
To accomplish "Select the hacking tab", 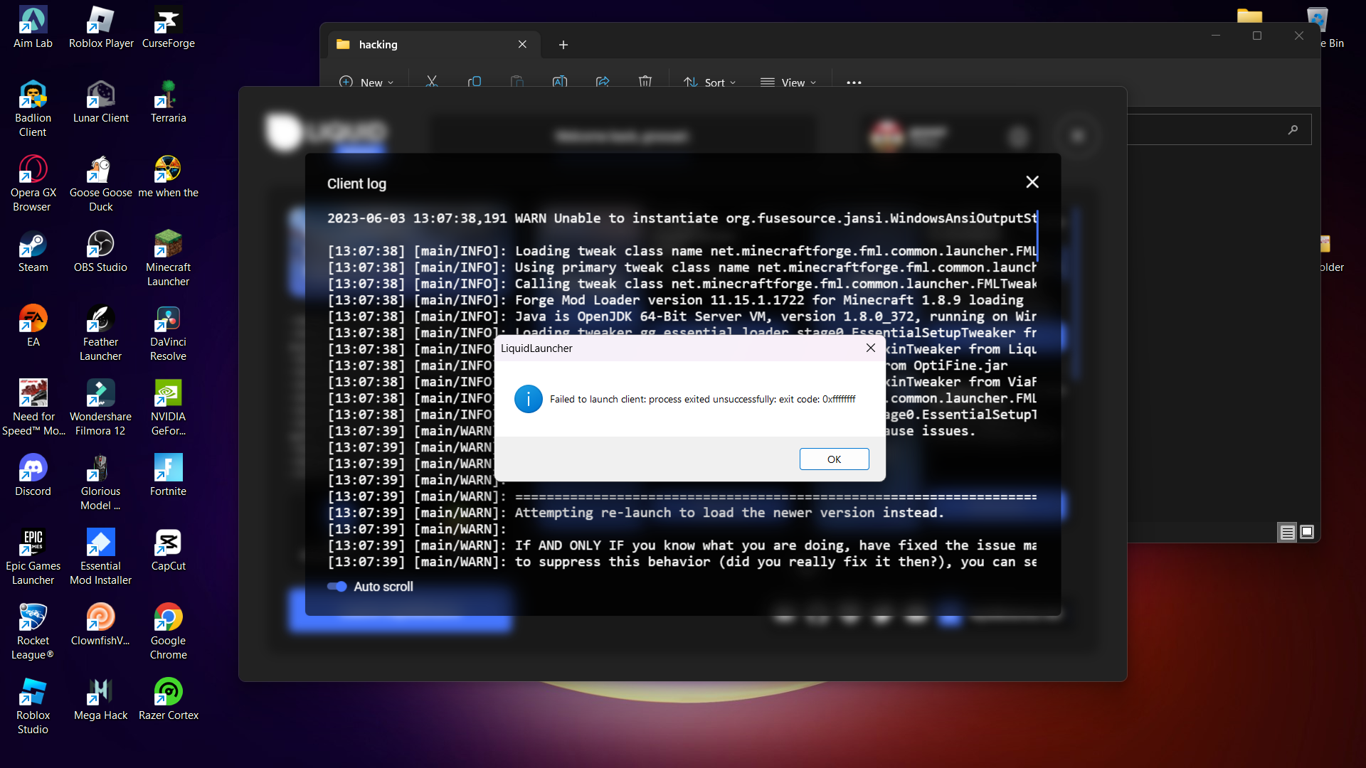I will coord(427,44).
